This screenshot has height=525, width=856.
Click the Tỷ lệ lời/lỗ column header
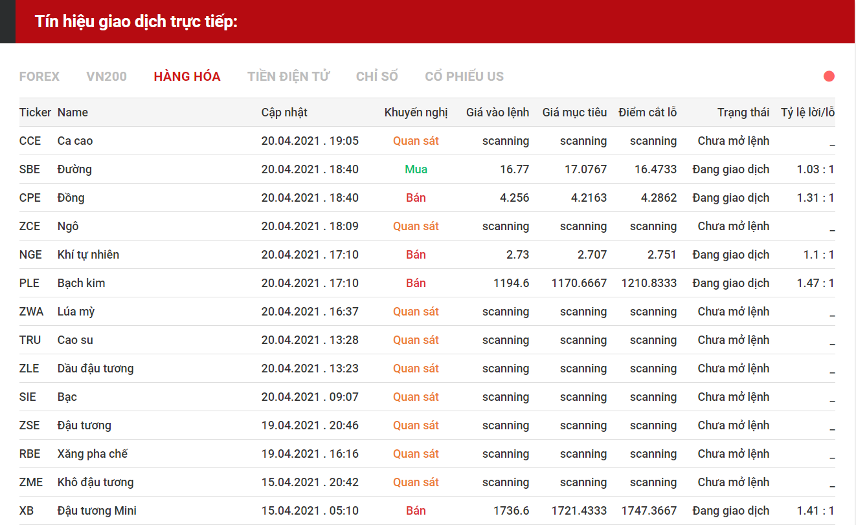point(807,112)
